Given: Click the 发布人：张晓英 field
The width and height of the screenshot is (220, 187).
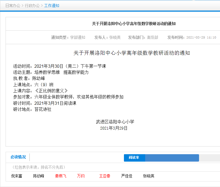Looking at the screenshot, I should tap(107, 38).
